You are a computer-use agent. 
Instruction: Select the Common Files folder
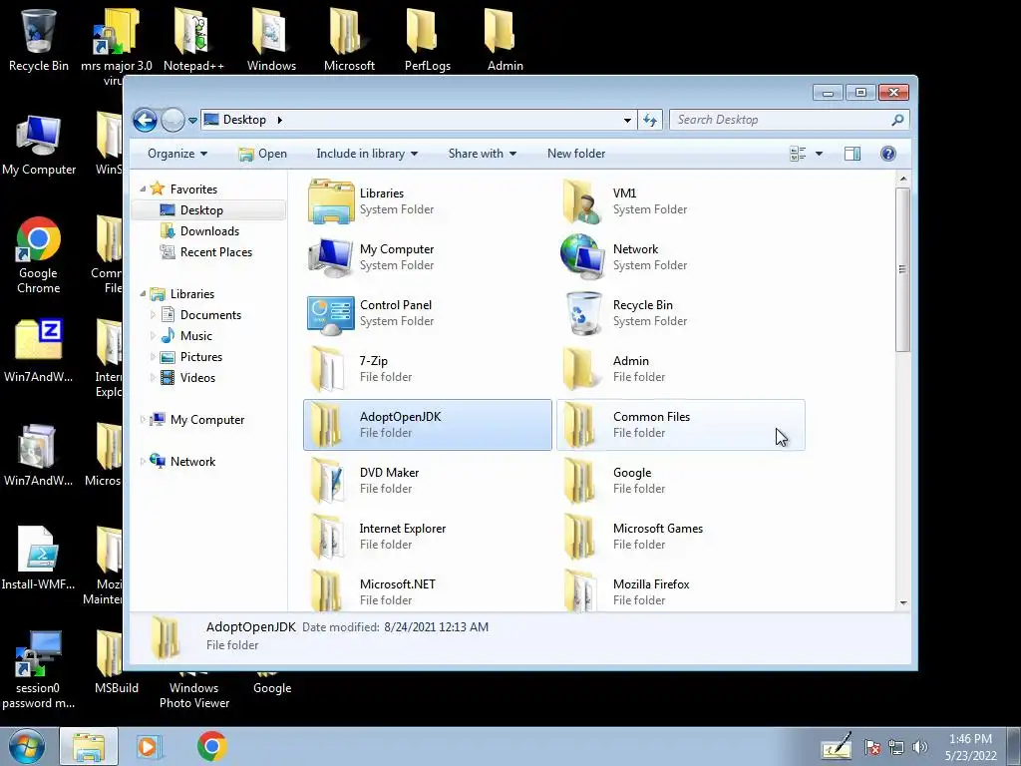coord(680,425)
